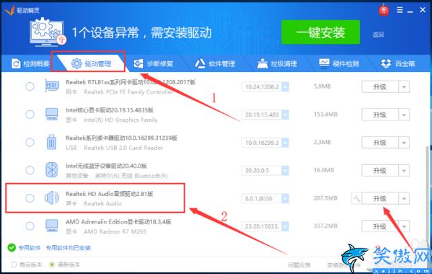Open the 专用软件 link
The width and height of the screenshot is (432, 274).
click(x=30, y=248)
